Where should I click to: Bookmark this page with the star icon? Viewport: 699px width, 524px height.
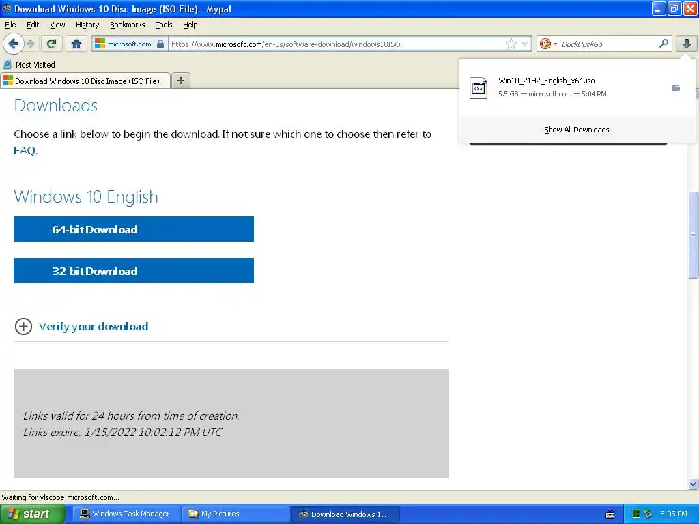click(x=511, y=44)
